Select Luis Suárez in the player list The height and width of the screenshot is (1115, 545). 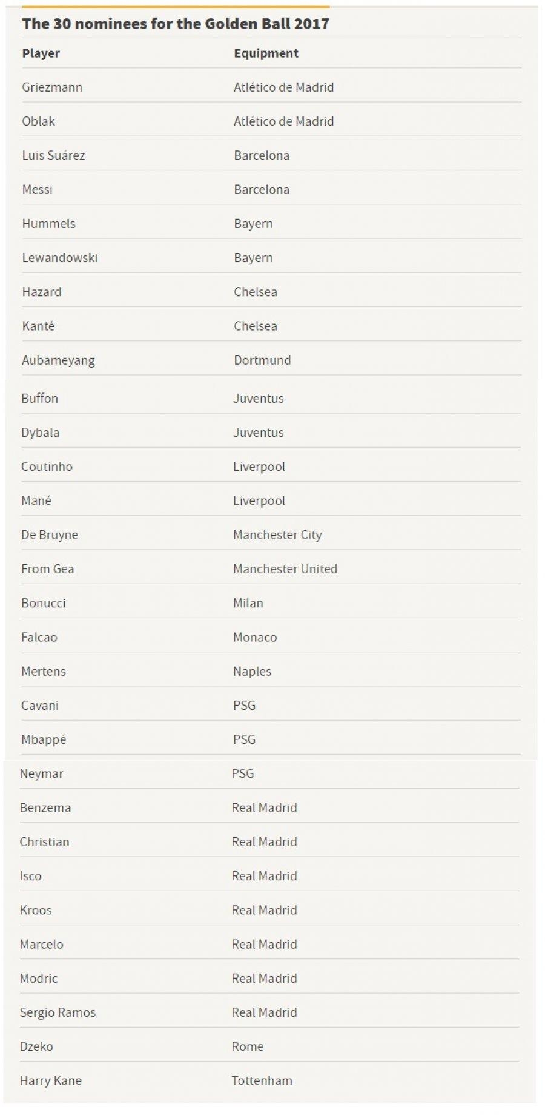point(53,155)
